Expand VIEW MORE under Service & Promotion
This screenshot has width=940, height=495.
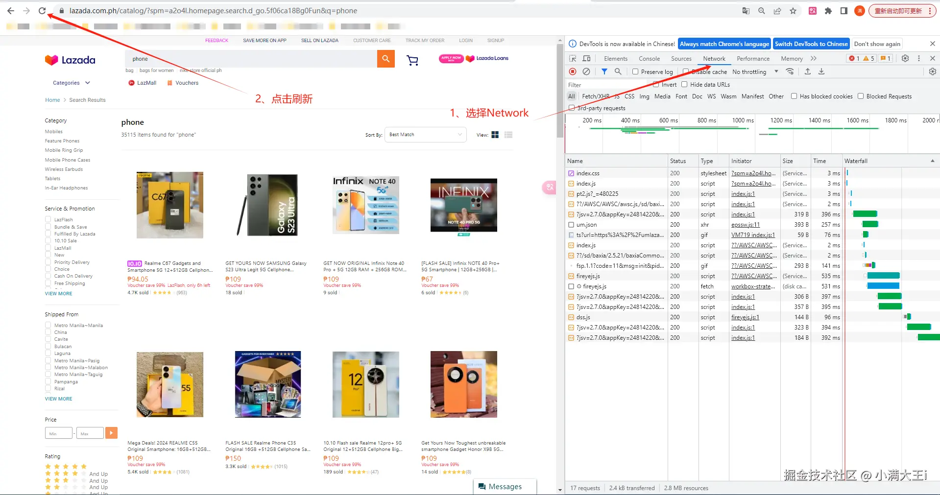coord(58,294)
